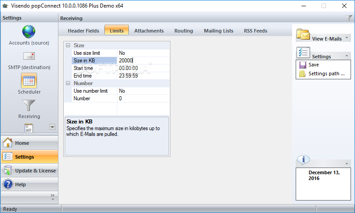Click the funnel filter icon in header
This screenshot has width=355, height=213.
pyautogui.click(x=349, y=18)
